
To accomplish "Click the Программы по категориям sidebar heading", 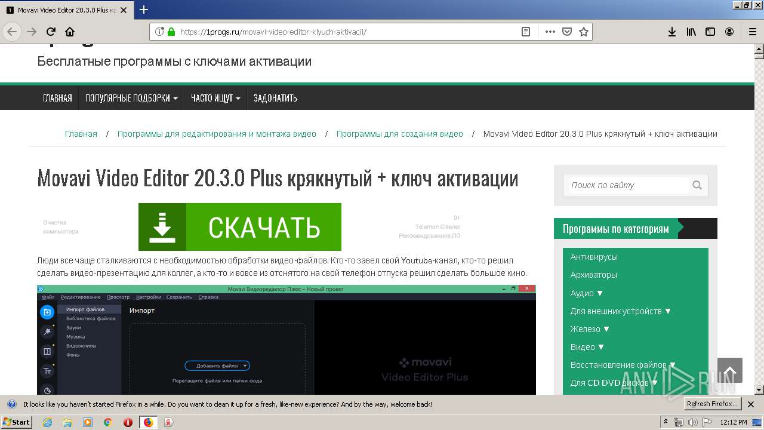I will [615, 229].
